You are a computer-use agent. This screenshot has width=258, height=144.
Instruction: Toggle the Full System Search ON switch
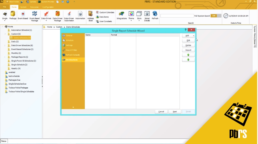pos(216,16)
